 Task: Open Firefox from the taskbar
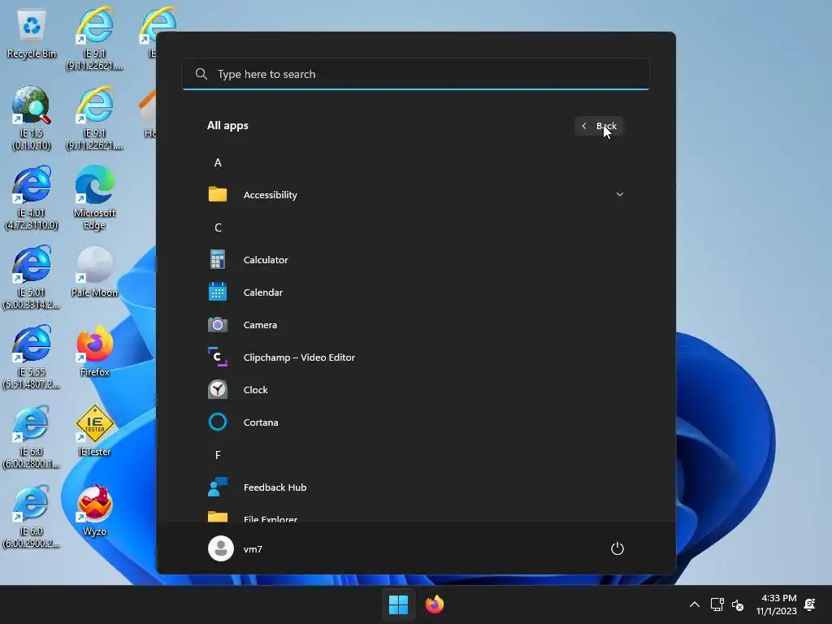click(435, 604)
